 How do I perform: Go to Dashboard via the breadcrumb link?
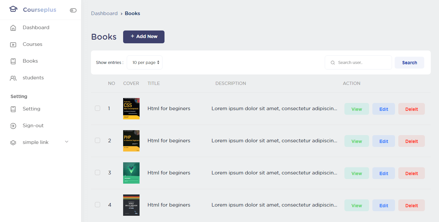pyautogui.click(x=104, y=13)
